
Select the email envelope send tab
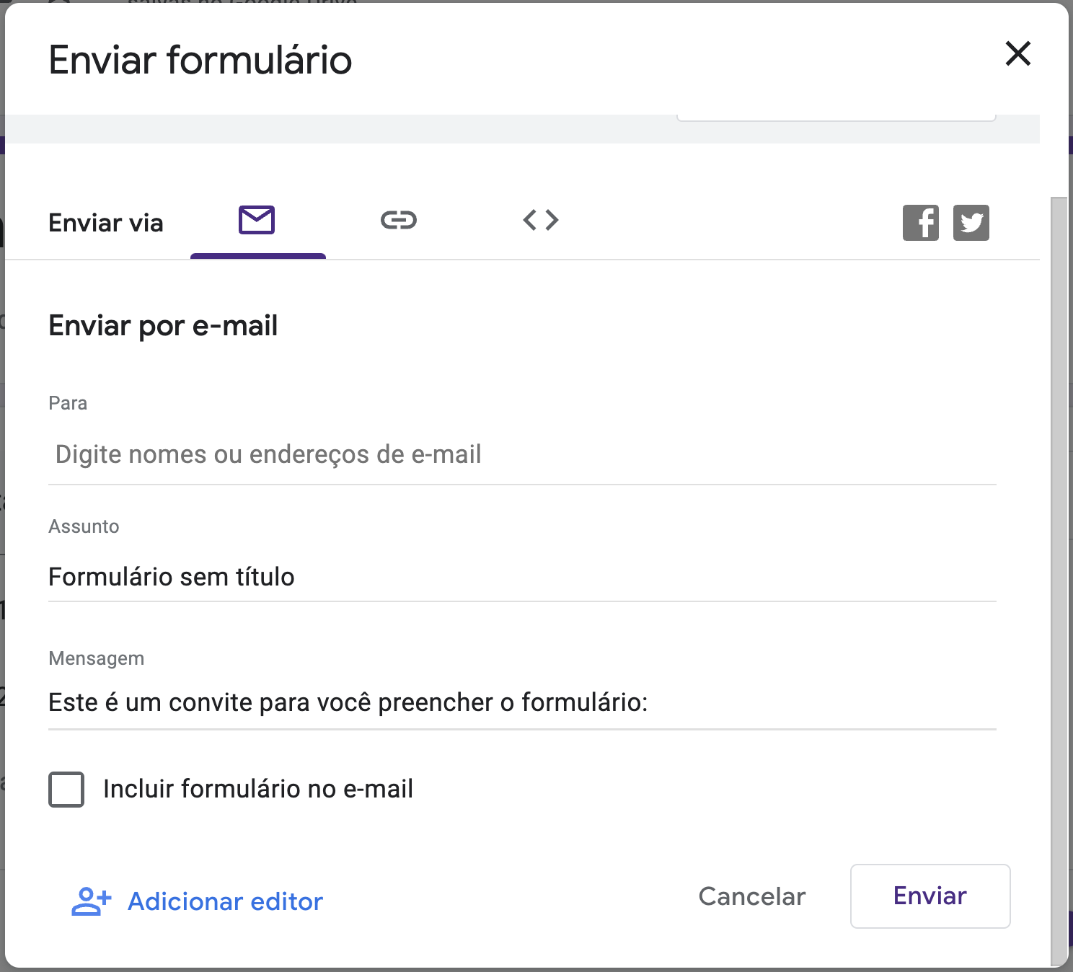pos(257,220)
